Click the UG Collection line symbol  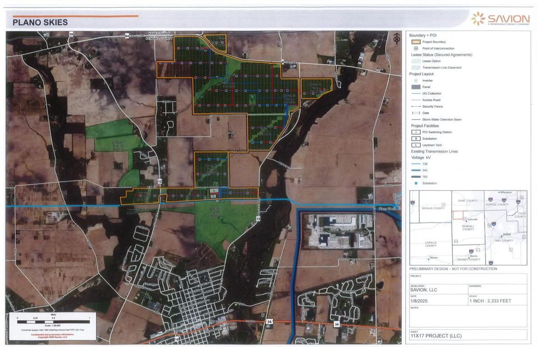click(416, 93)
